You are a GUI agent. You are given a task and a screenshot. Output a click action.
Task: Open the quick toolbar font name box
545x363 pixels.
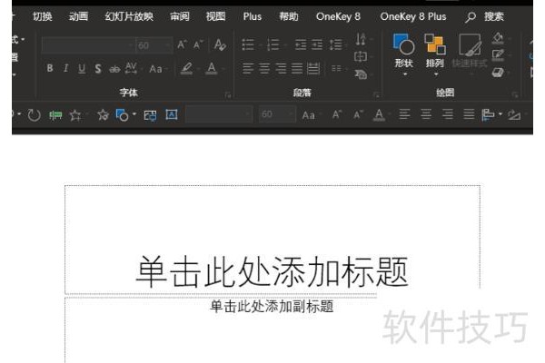[219, 114]
